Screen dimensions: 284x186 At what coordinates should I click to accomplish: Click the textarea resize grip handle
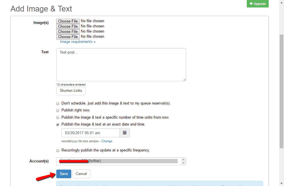click(184, 79)
